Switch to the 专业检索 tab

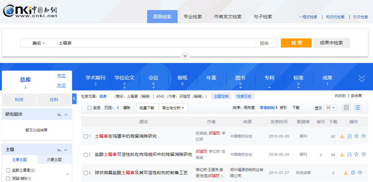click(193, 17)
